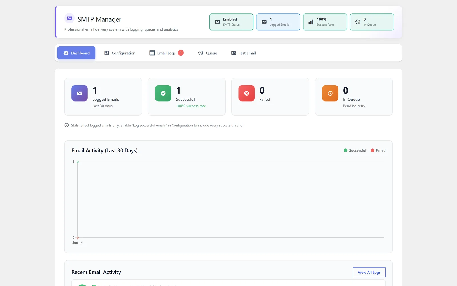
Task: Click the green data point at value 1
Action: point(77,162)
